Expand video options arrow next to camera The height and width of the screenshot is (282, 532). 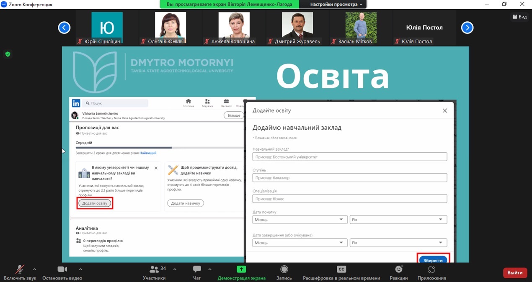coord(80,269)
